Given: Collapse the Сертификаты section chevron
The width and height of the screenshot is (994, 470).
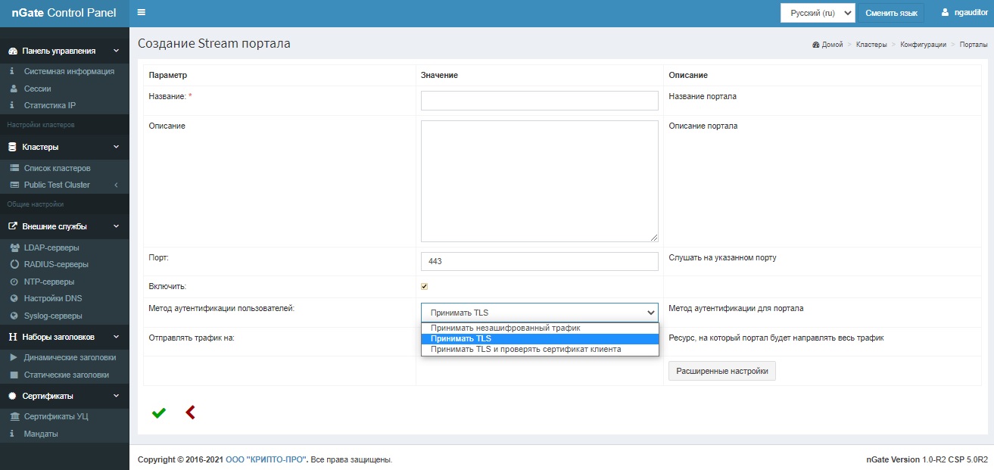Looking at the screenshot, I should tap(116, 396).
